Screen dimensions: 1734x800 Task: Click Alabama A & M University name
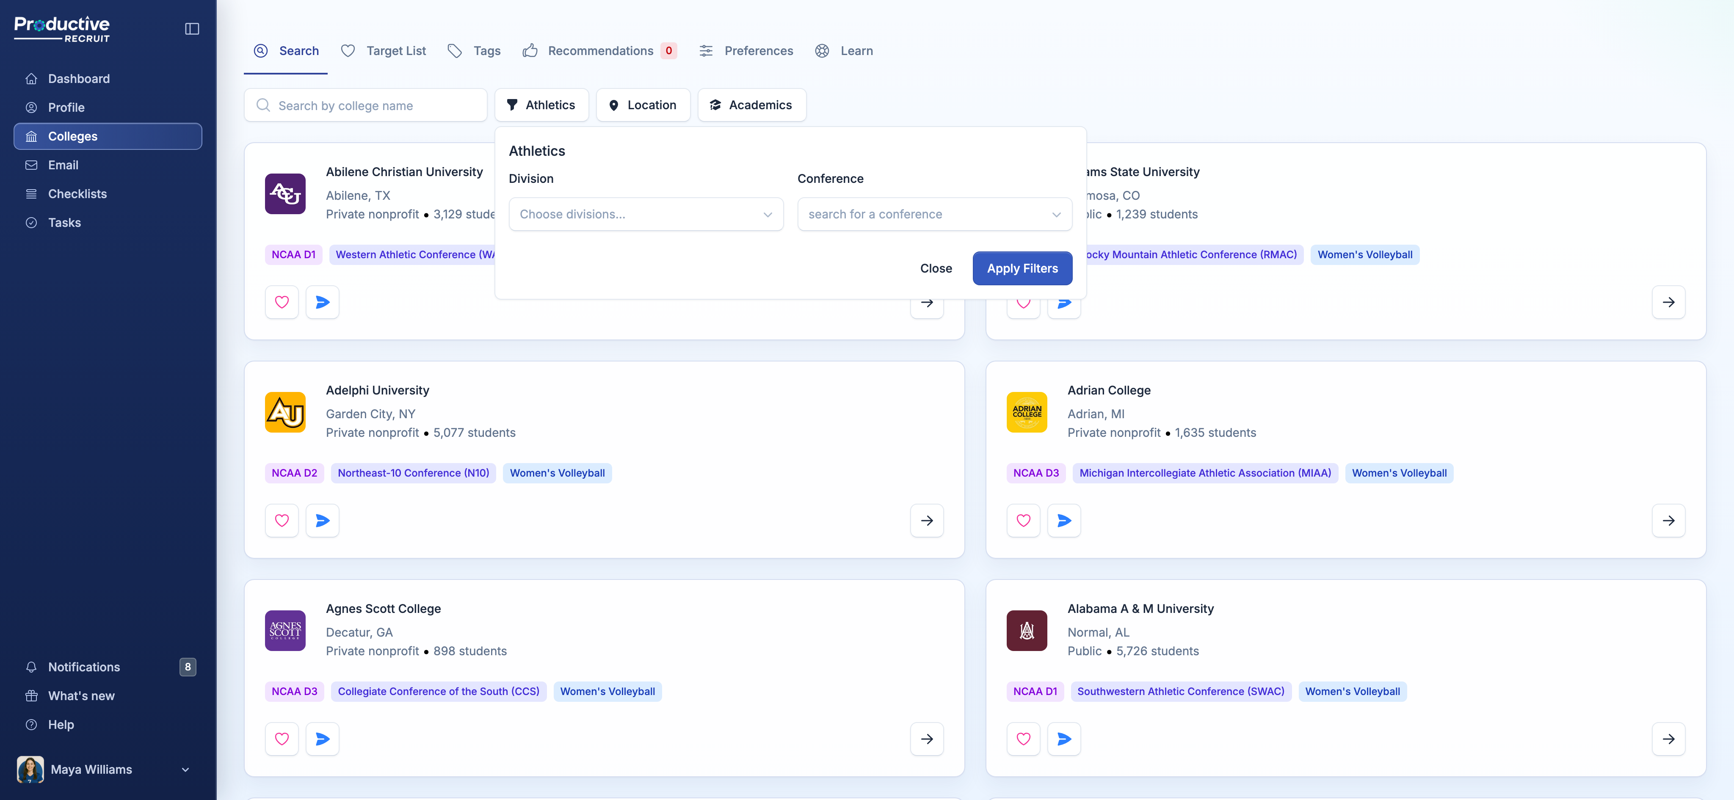point(1140,609)
